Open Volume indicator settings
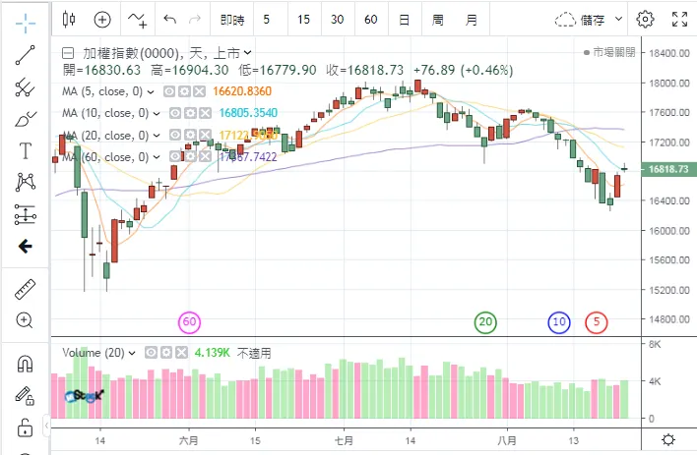Image resolution: width=697 pixels, height=455 pixels. pos(166,353)
